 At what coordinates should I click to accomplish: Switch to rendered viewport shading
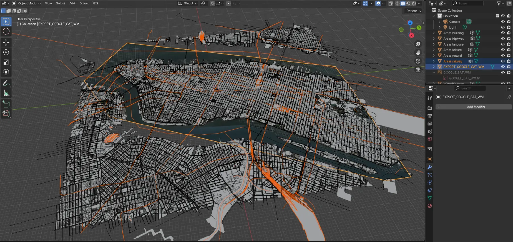[x=414, y=4]
